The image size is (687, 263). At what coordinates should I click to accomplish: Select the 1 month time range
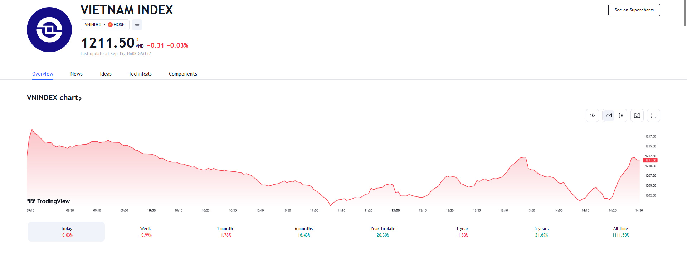(225, 232)
